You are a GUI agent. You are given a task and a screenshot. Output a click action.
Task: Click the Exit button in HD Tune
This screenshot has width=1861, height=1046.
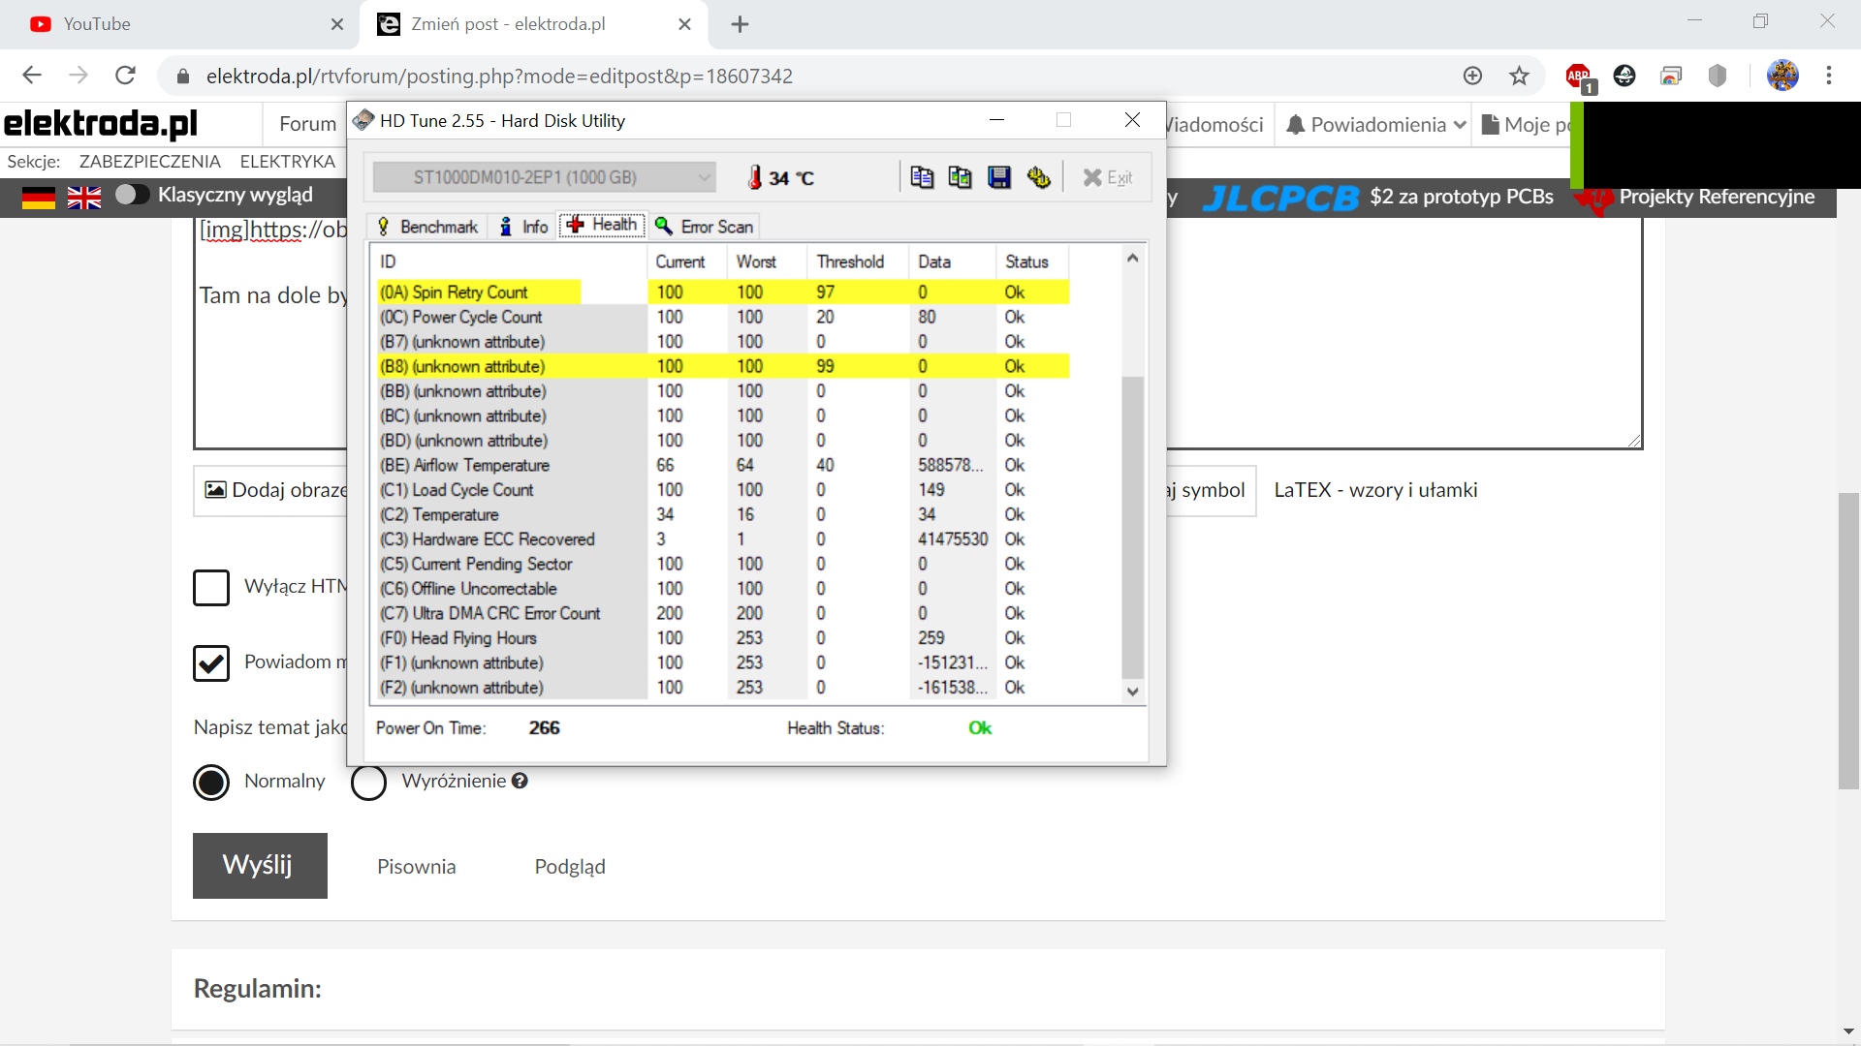point(1108,177)
